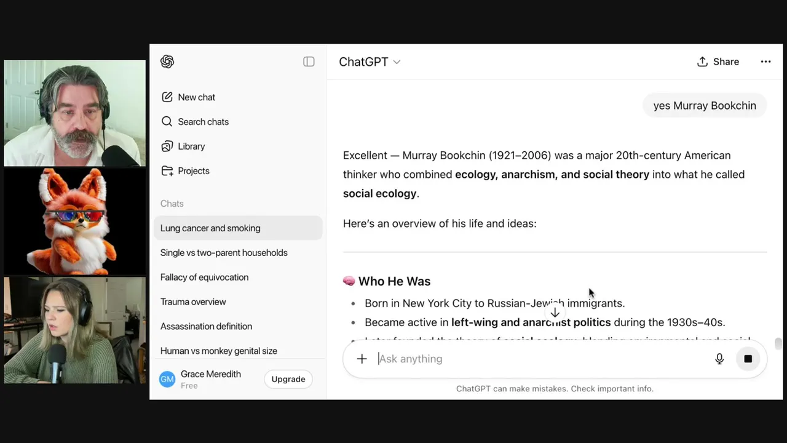Open the three-dots more options menu
This screenshot has height=443, width=787.
click(765, 62)
